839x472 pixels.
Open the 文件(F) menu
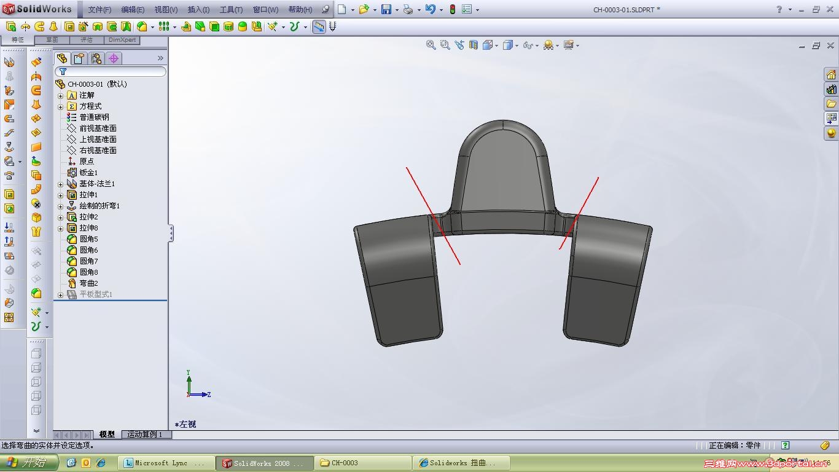[100, 10]
